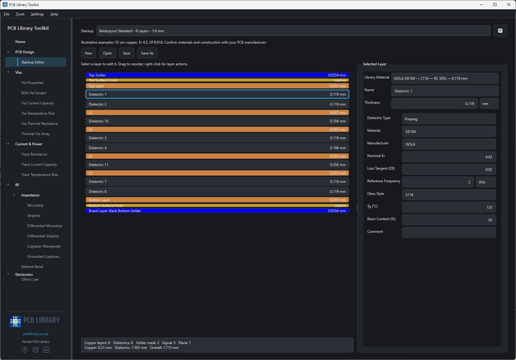Viewport: 516px width, 360px height.
Task: Open Trace Resistance calculator
Action: coord(34,154)
